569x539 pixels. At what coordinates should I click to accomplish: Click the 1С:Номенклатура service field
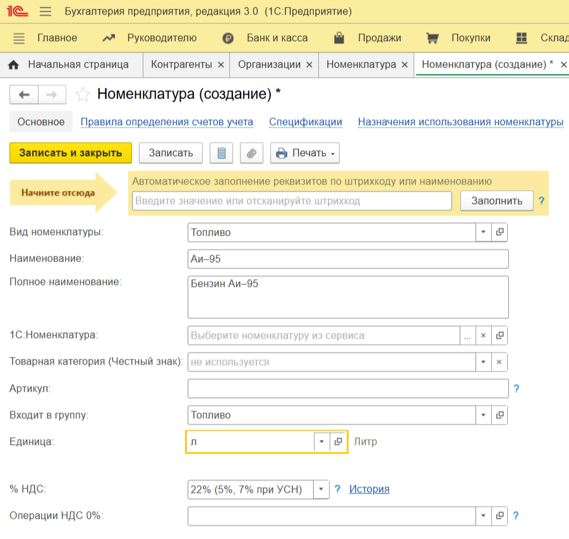[x=324, y=336]
